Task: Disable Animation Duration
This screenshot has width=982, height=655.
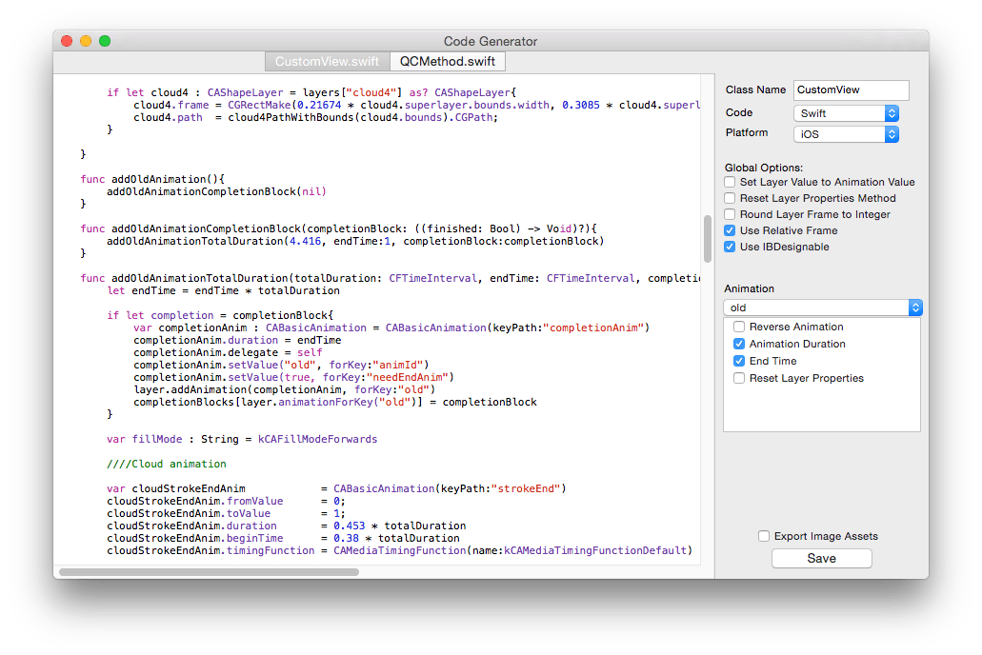Action: [739, 344]
